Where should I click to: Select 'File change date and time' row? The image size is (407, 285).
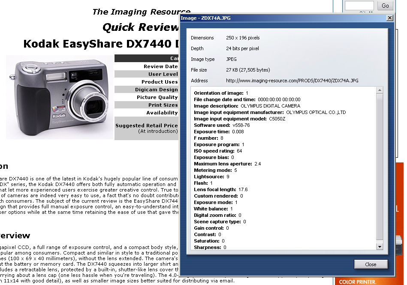247,99
